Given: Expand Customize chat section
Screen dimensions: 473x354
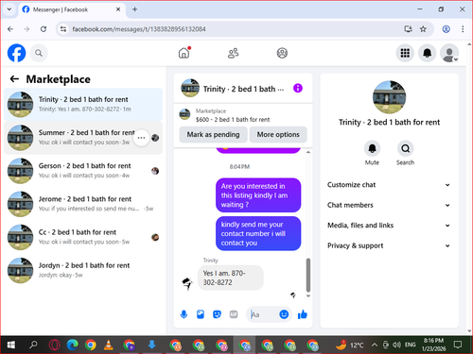Looking at the screenshot, I should click(x=389, y=185).
